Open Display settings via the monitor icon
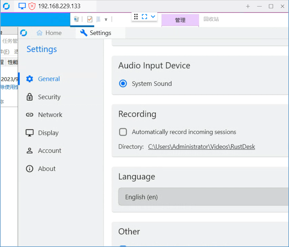289x247 pixels. (x=30, y=133)
